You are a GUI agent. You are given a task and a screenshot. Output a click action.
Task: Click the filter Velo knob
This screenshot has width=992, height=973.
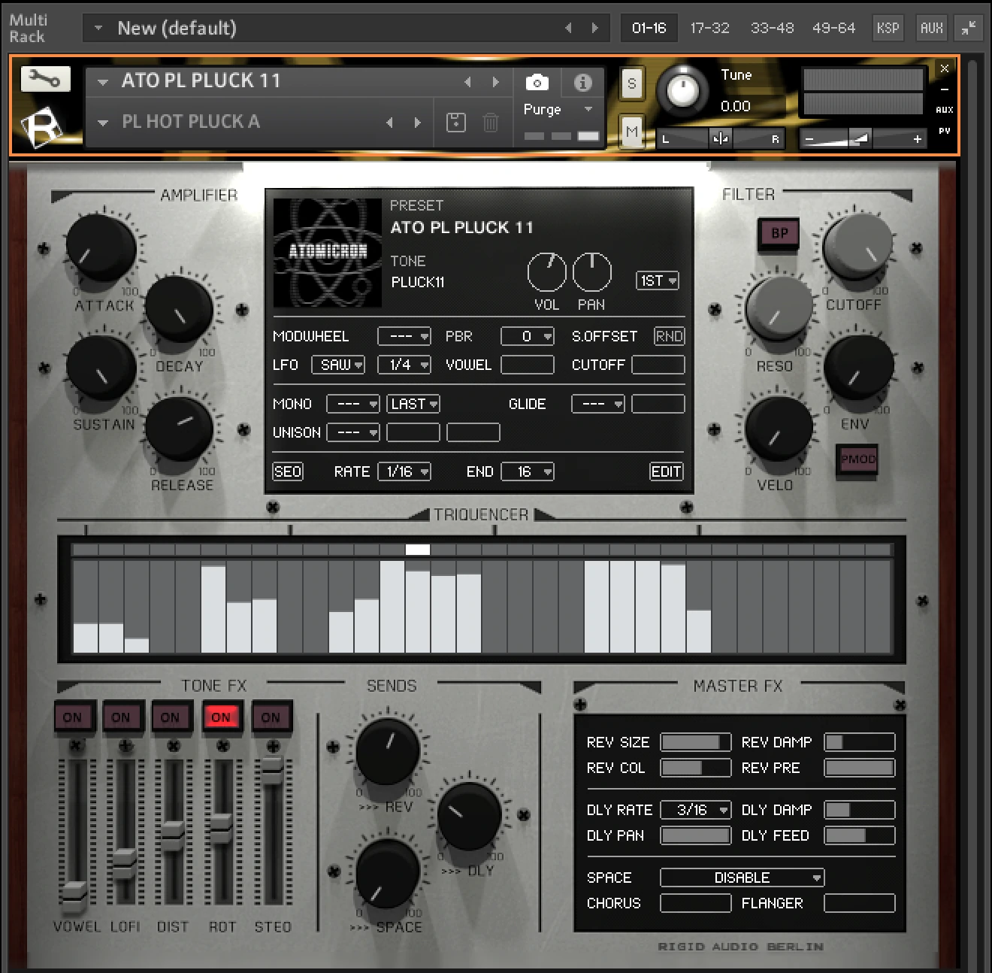[779, 428]
